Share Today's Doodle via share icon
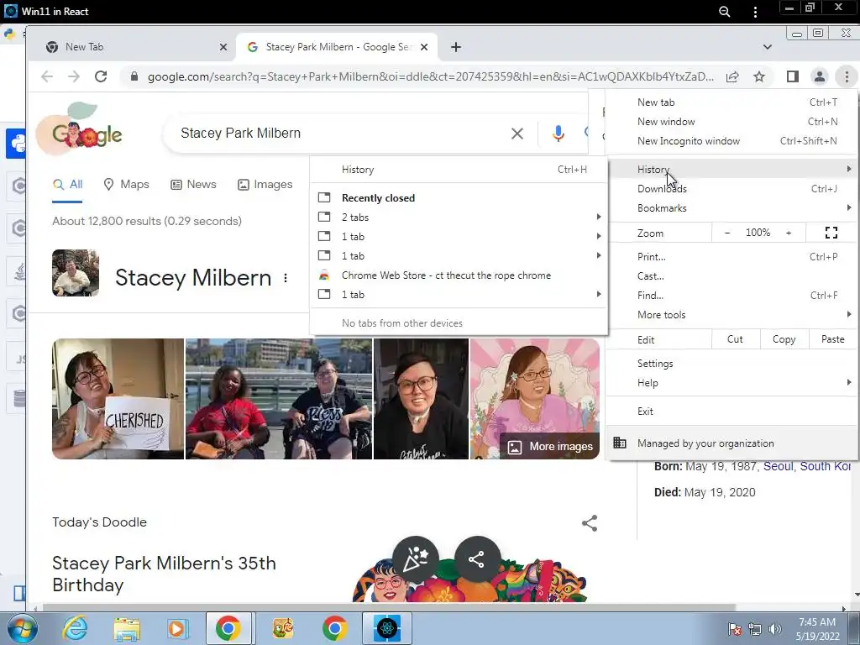 coord(590,522)
